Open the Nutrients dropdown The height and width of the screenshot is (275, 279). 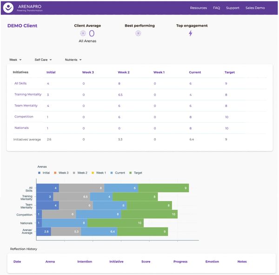[x=73, y=60]
